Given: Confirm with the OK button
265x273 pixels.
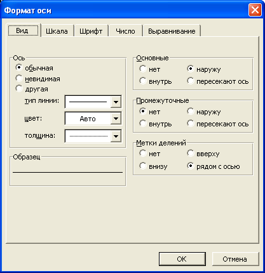Looking at the screenshot, I should point(182,259).
